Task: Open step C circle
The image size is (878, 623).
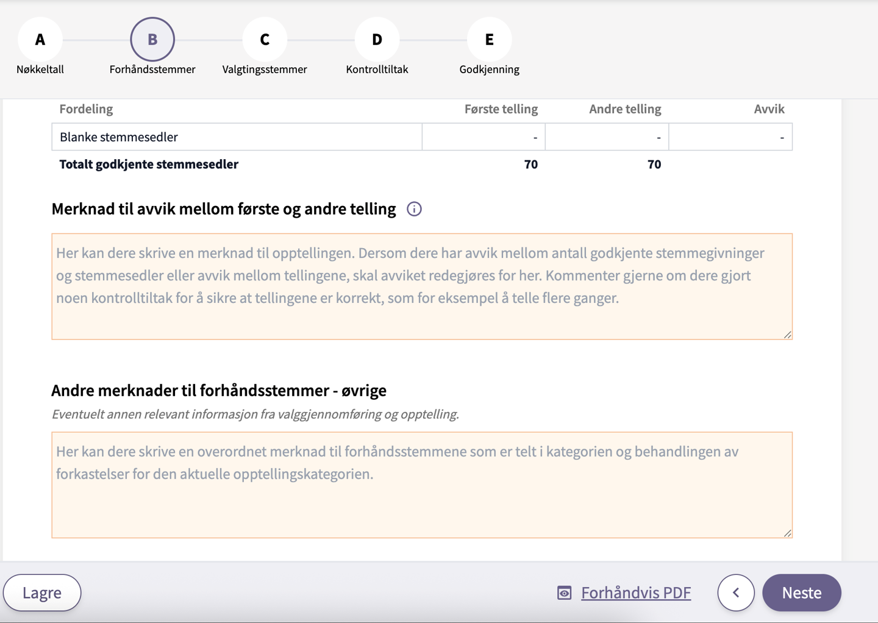Action: 265,40
